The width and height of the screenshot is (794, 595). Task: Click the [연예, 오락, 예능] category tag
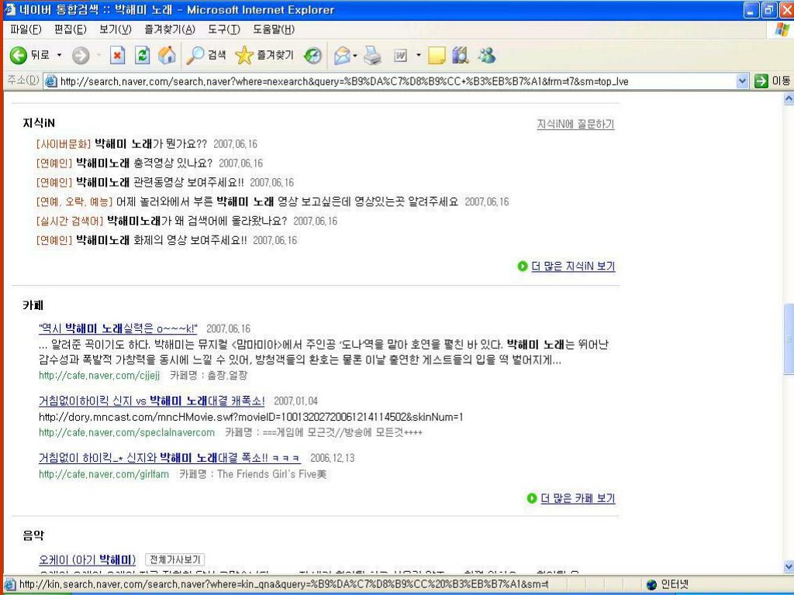[x=74, y=201]
